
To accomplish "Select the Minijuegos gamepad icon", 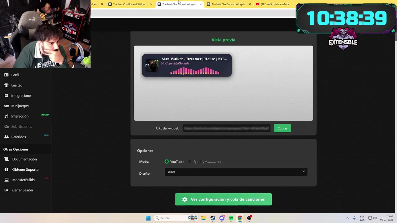I will point(6,106).
